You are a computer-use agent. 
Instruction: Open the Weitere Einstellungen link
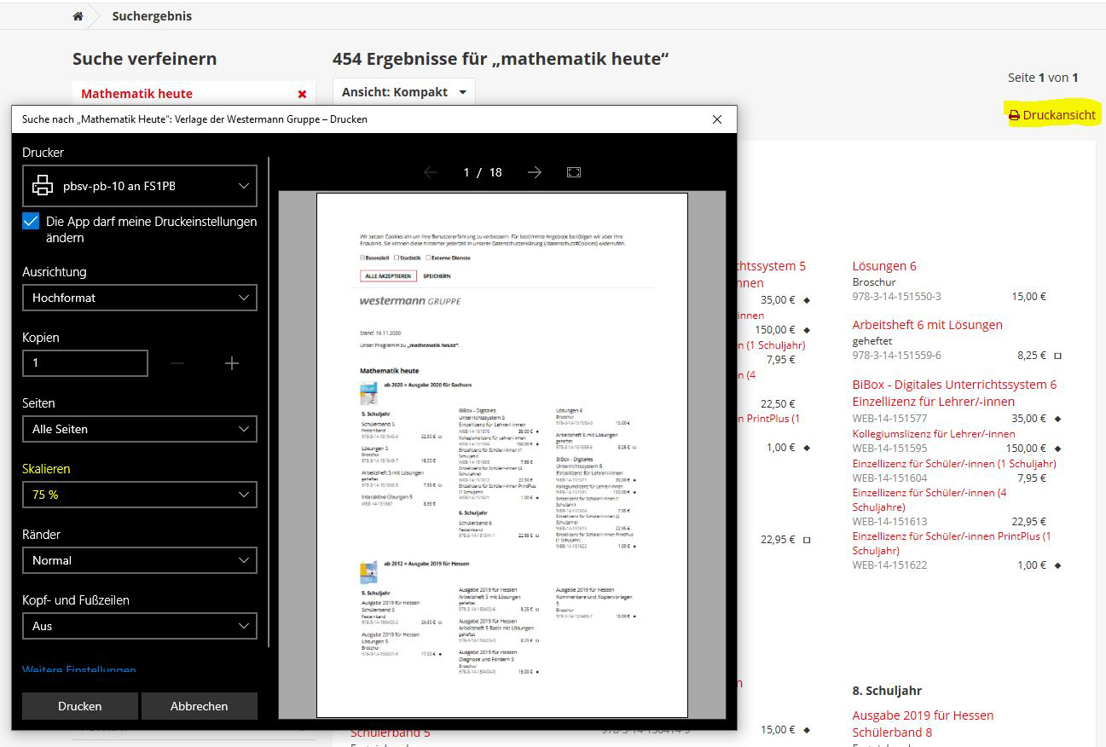click(79, 670)
